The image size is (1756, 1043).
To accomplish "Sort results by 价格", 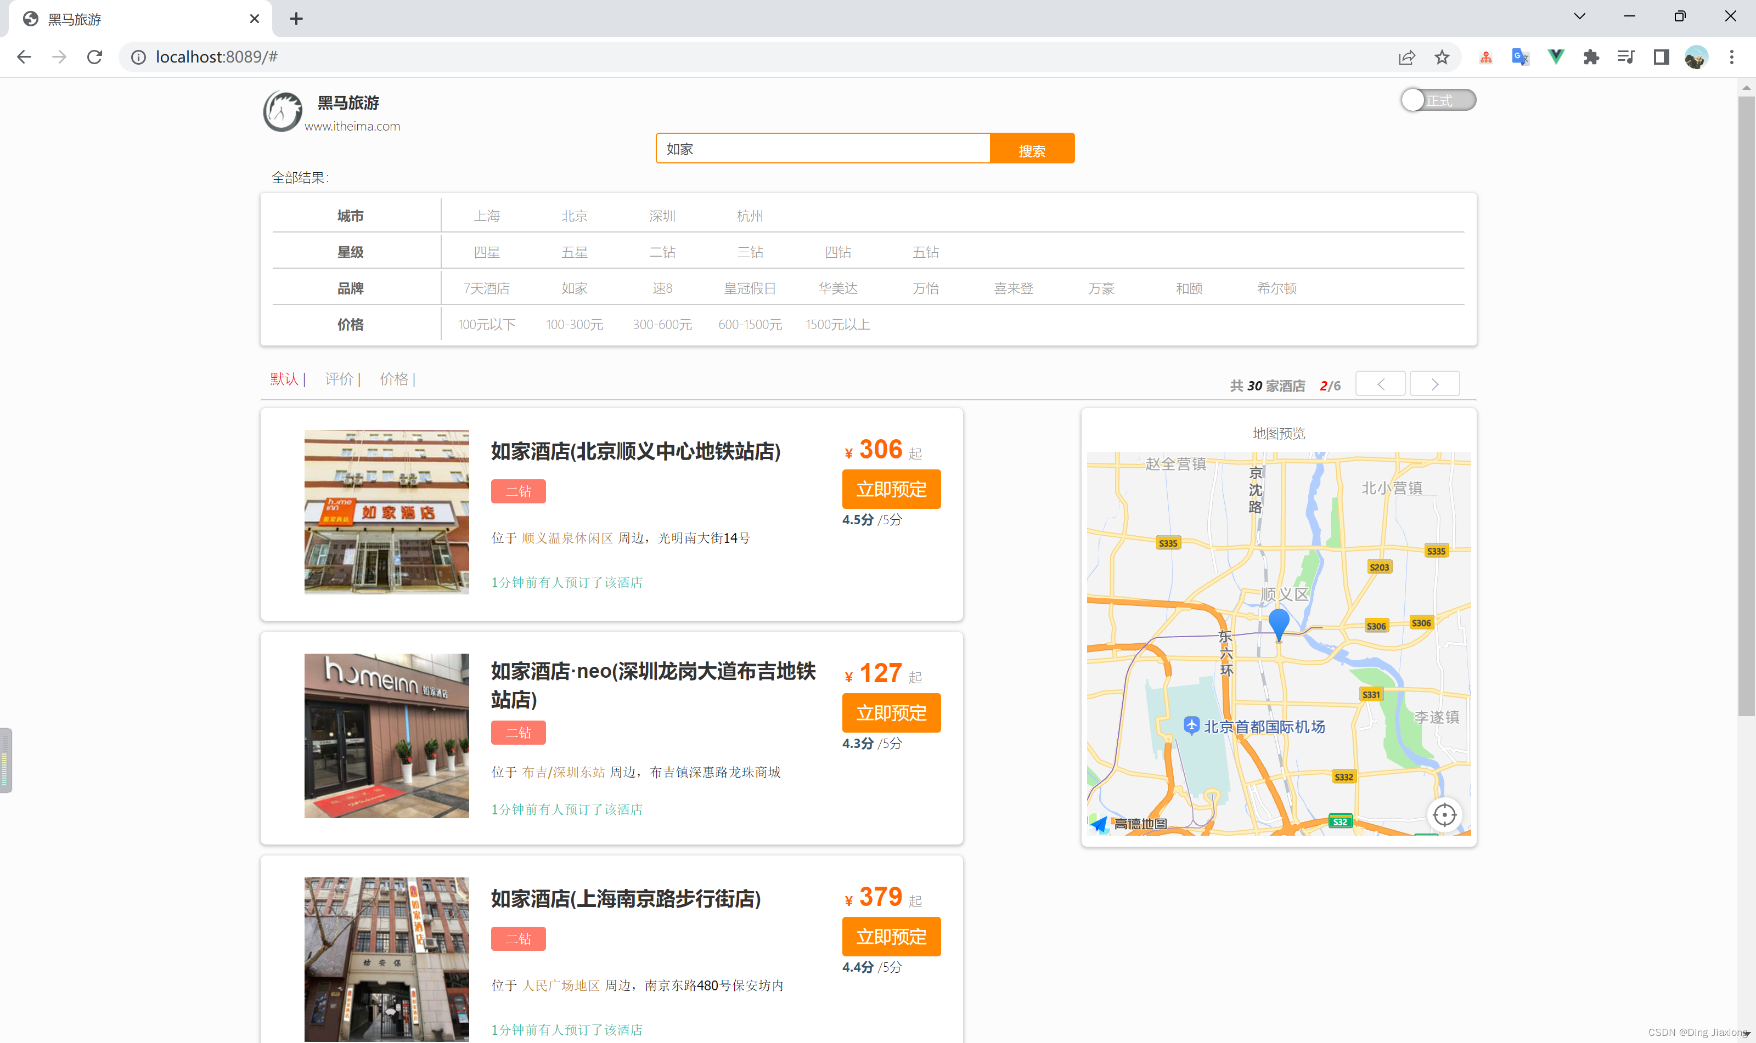I will coord(394,379).
